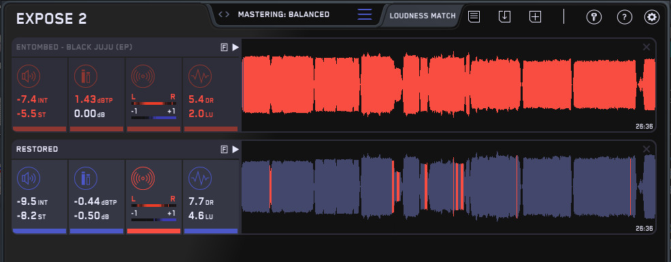
Task: Remove the Restored track with X
Action: pos(647,149)
